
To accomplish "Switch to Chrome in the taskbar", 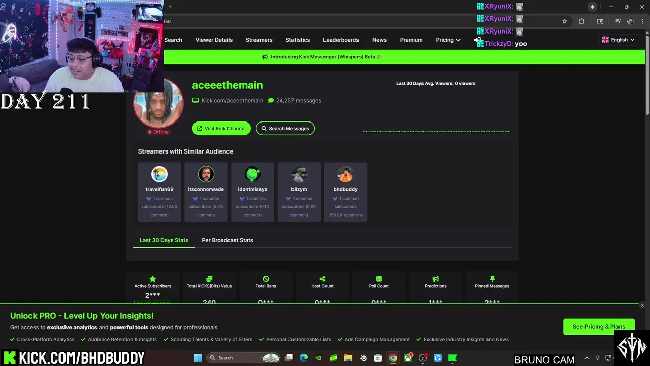I will 393,358.
